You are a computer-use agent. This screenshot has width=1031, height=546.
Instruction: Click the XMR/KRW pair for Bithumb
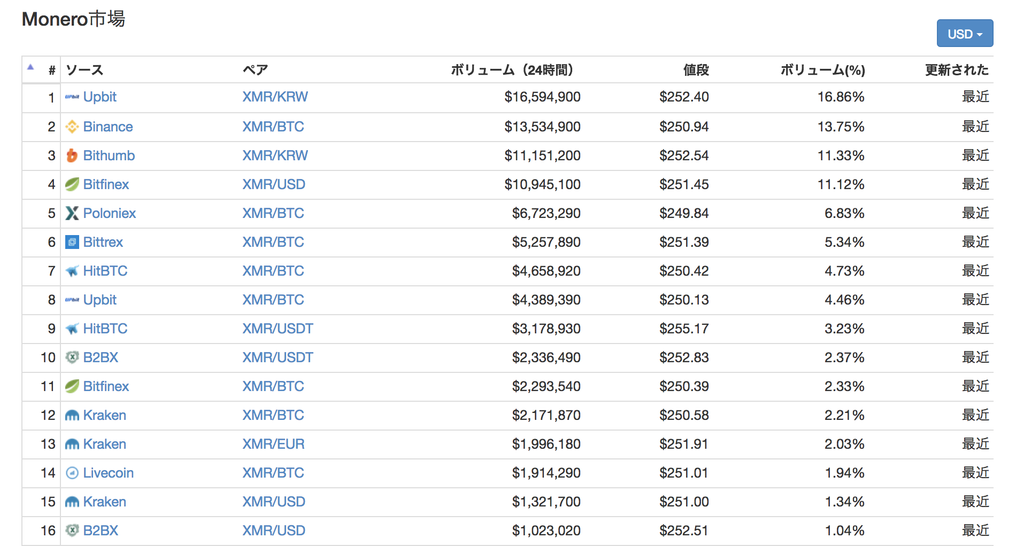[x=275, y=155]
